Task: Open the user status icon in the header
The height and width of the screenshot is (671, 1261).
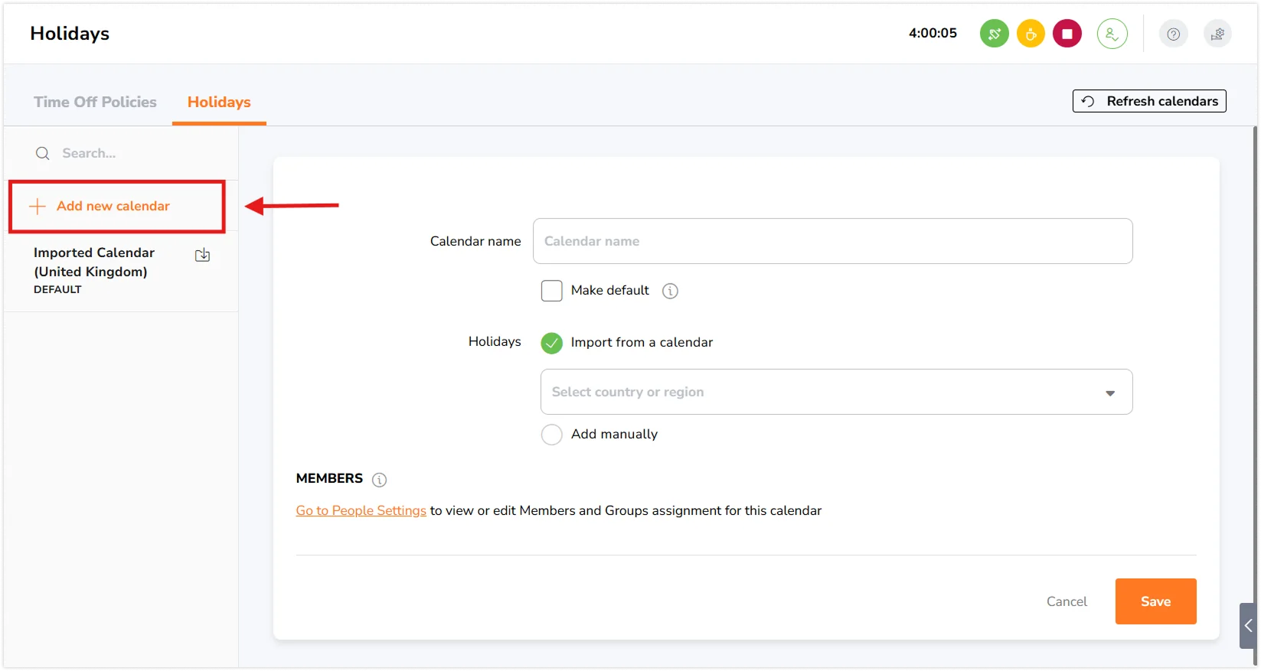Action: click(x=1112, y=34)
